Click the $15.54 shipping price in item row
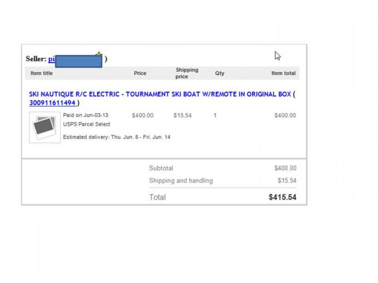This screenshot has width=378, height=283. click(182, 115)
